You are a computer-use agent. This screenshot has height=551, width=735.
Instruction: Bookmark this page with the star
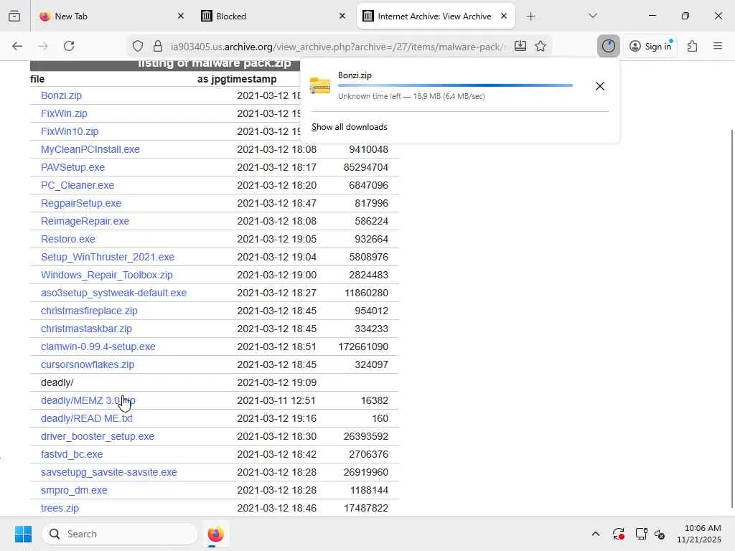click(x=540, y=46)
